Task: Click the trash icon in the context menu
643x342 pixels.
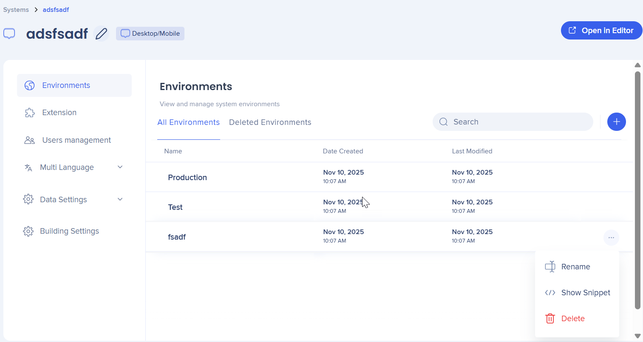Action: click(x=550, y=319)
